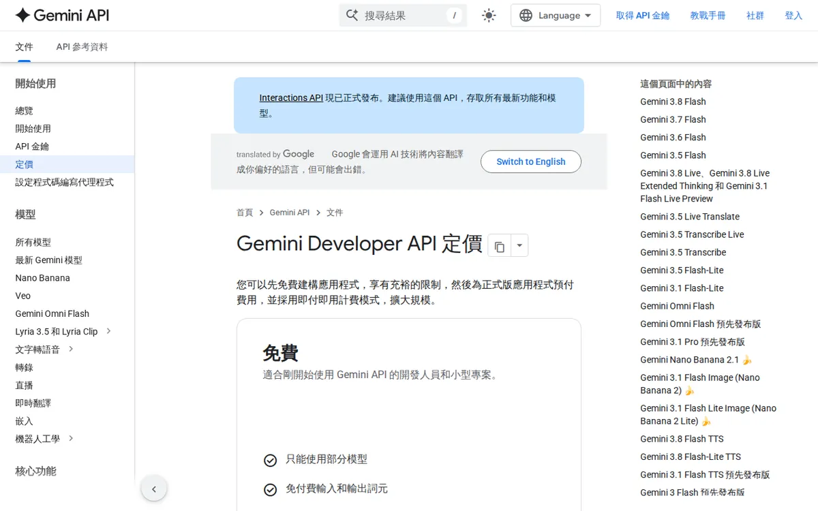Open 總覽 in the sidebar

coord(24,110)
